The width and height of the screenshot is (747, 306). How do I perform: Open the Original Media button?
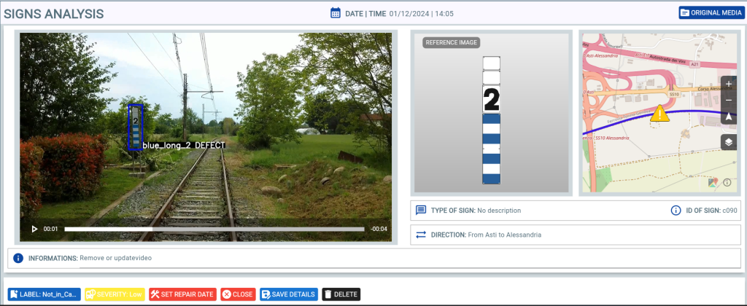(x=710, y=12)
